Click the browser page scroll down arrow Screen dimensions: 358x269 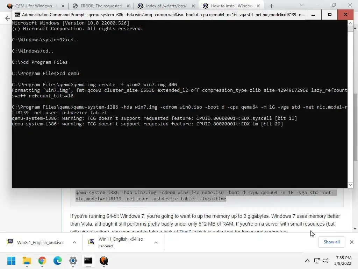click(x=355, y=229)
